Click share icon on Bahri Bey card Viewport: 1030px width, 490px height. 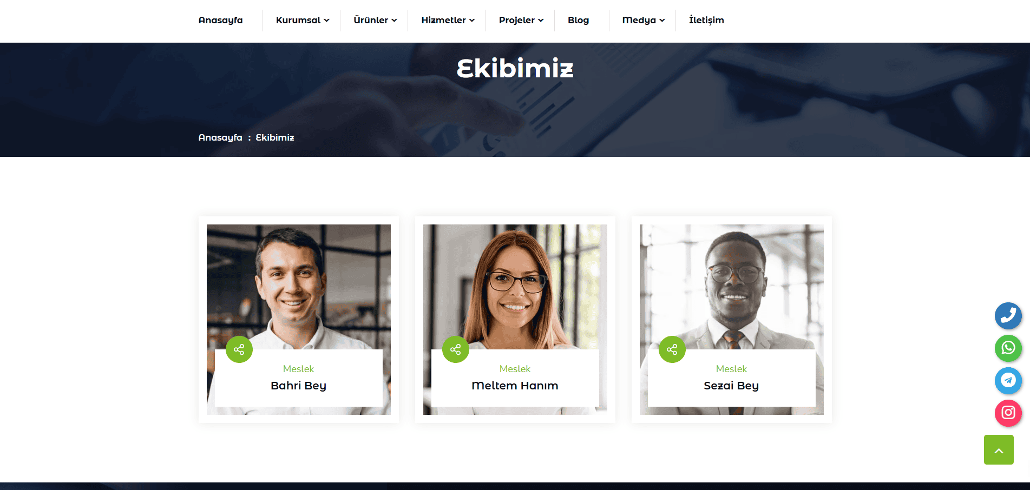(x=239, y=349)
